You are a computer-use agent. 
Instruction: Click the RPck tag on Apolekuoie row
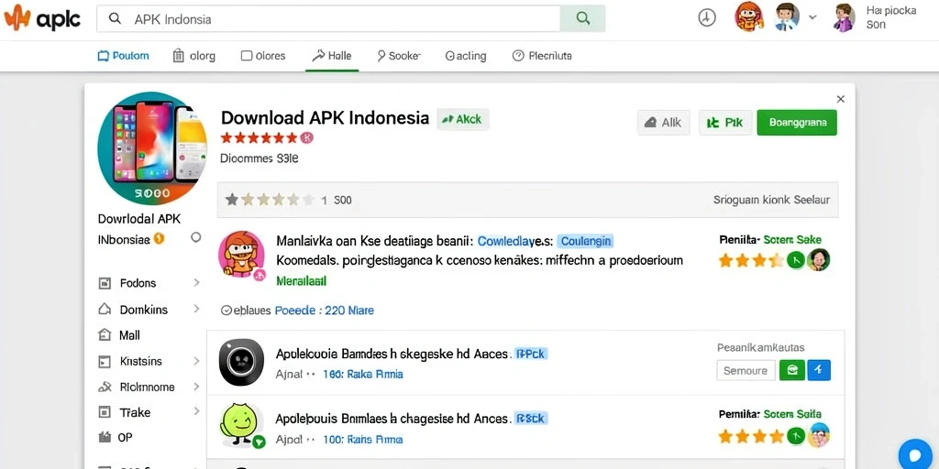click(531, 354)
